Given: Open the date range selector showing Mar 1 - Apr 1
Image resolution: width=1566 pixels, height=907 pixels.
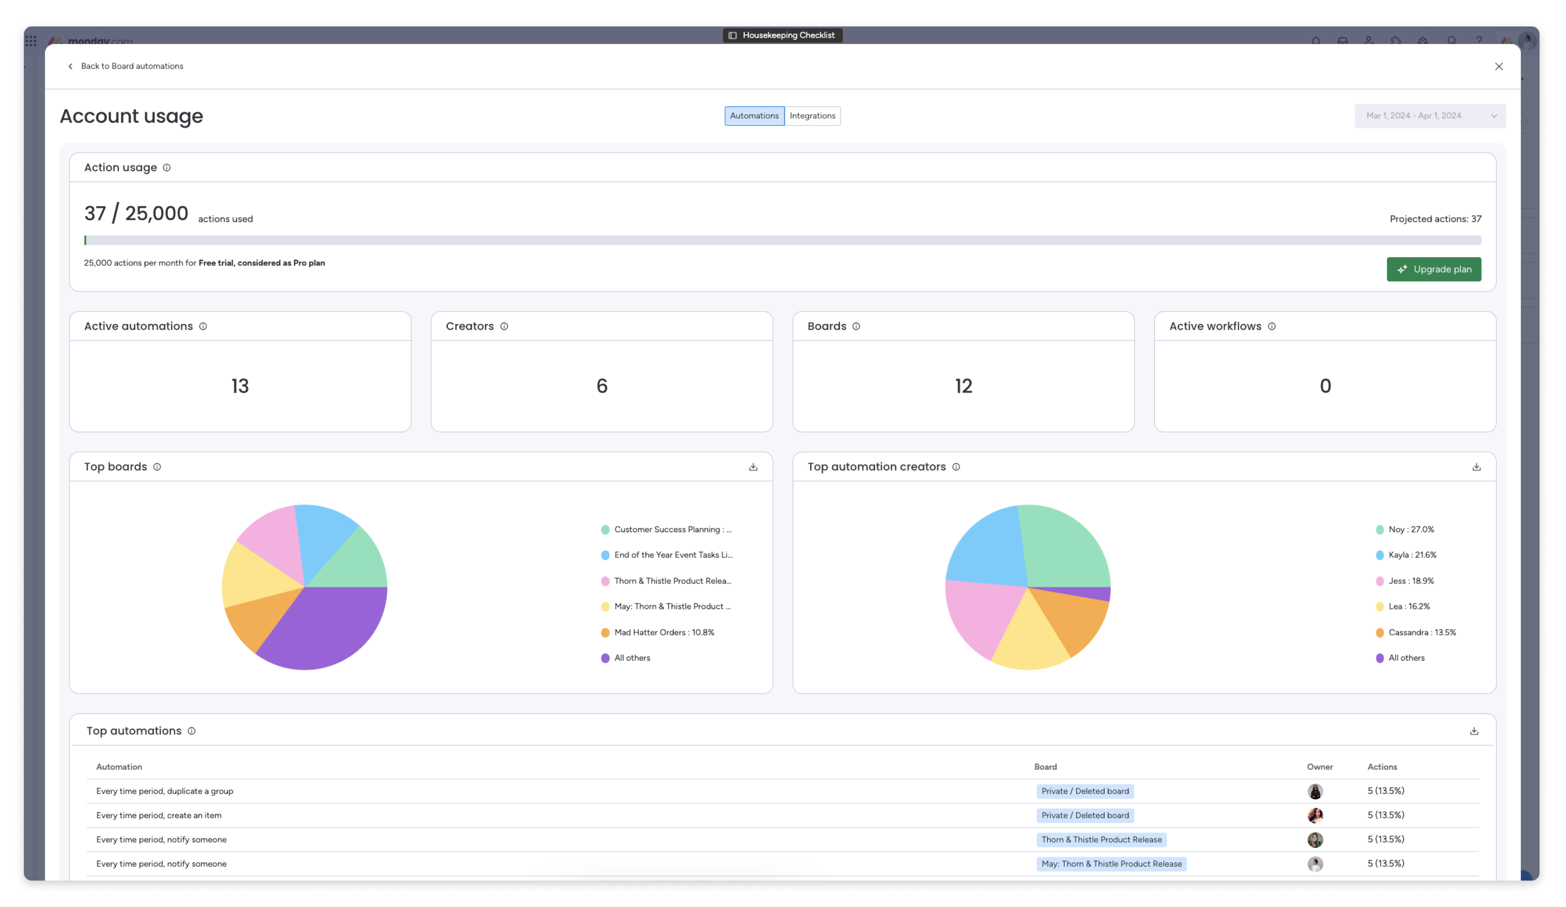Looking at the screenshot, I should [x=1429, y=116].
